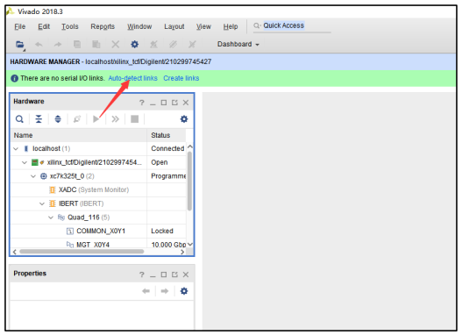Click the Status column header

[167, 135]
